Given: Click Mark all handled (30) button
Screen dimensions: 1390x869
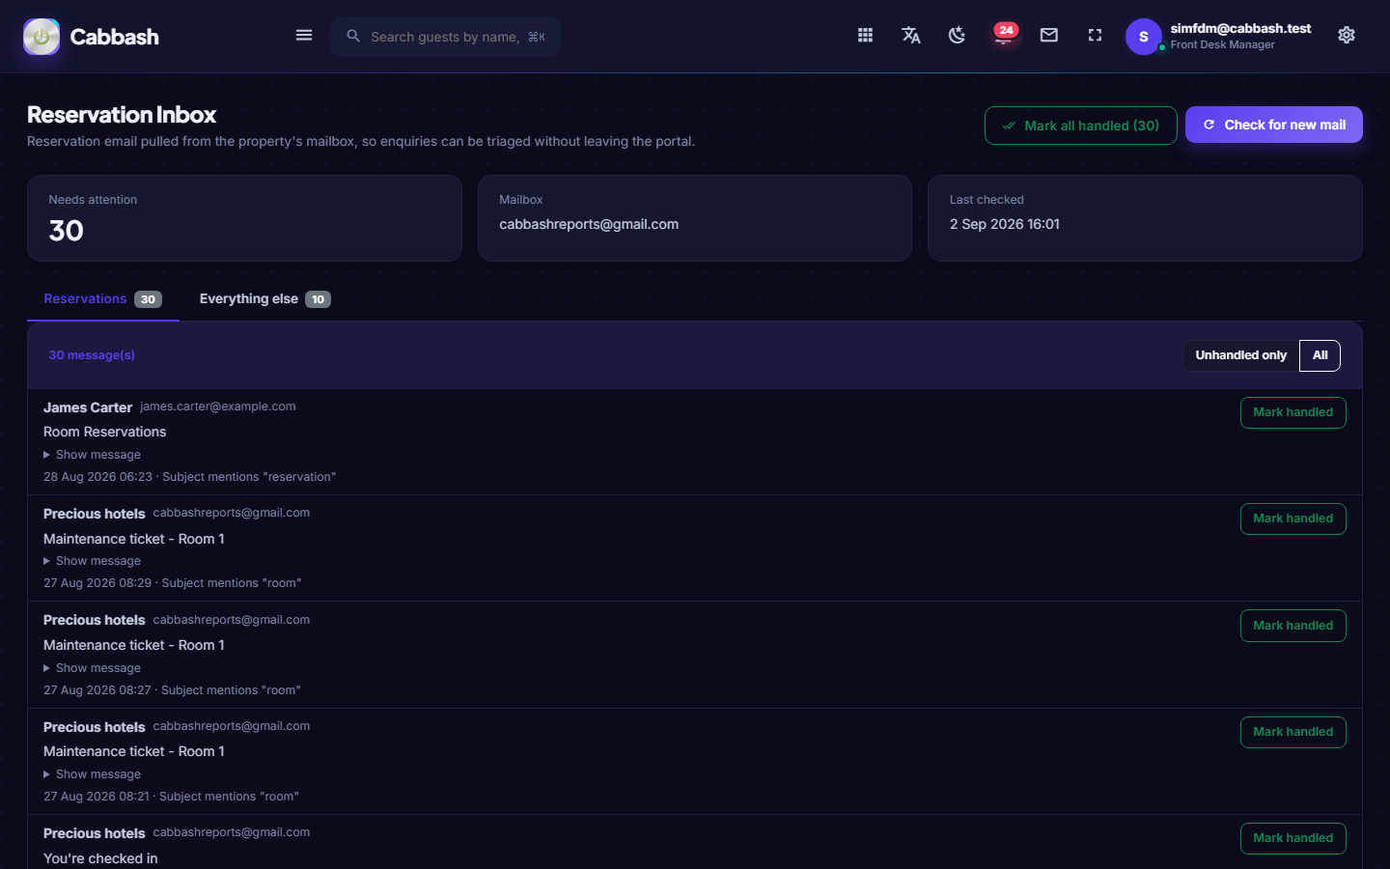Looking at the screenshot, I should point(1080,126).
